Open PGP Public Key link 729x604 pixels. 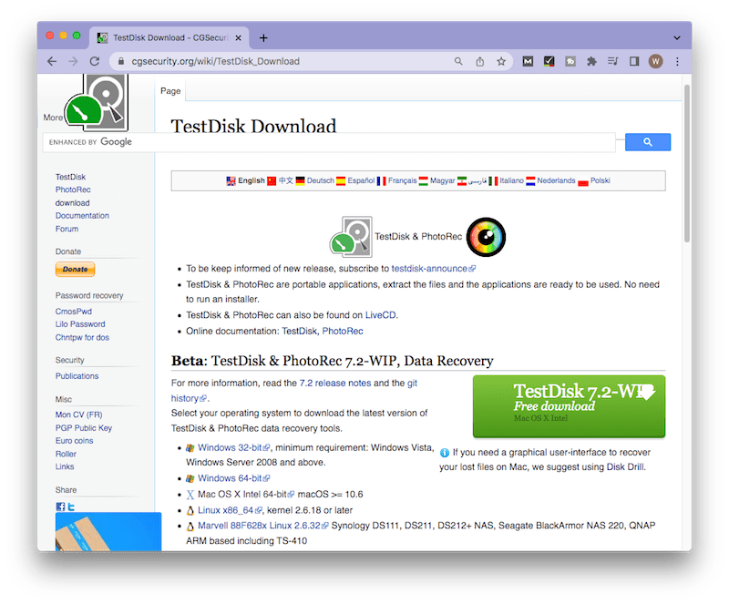click(84, 428)
